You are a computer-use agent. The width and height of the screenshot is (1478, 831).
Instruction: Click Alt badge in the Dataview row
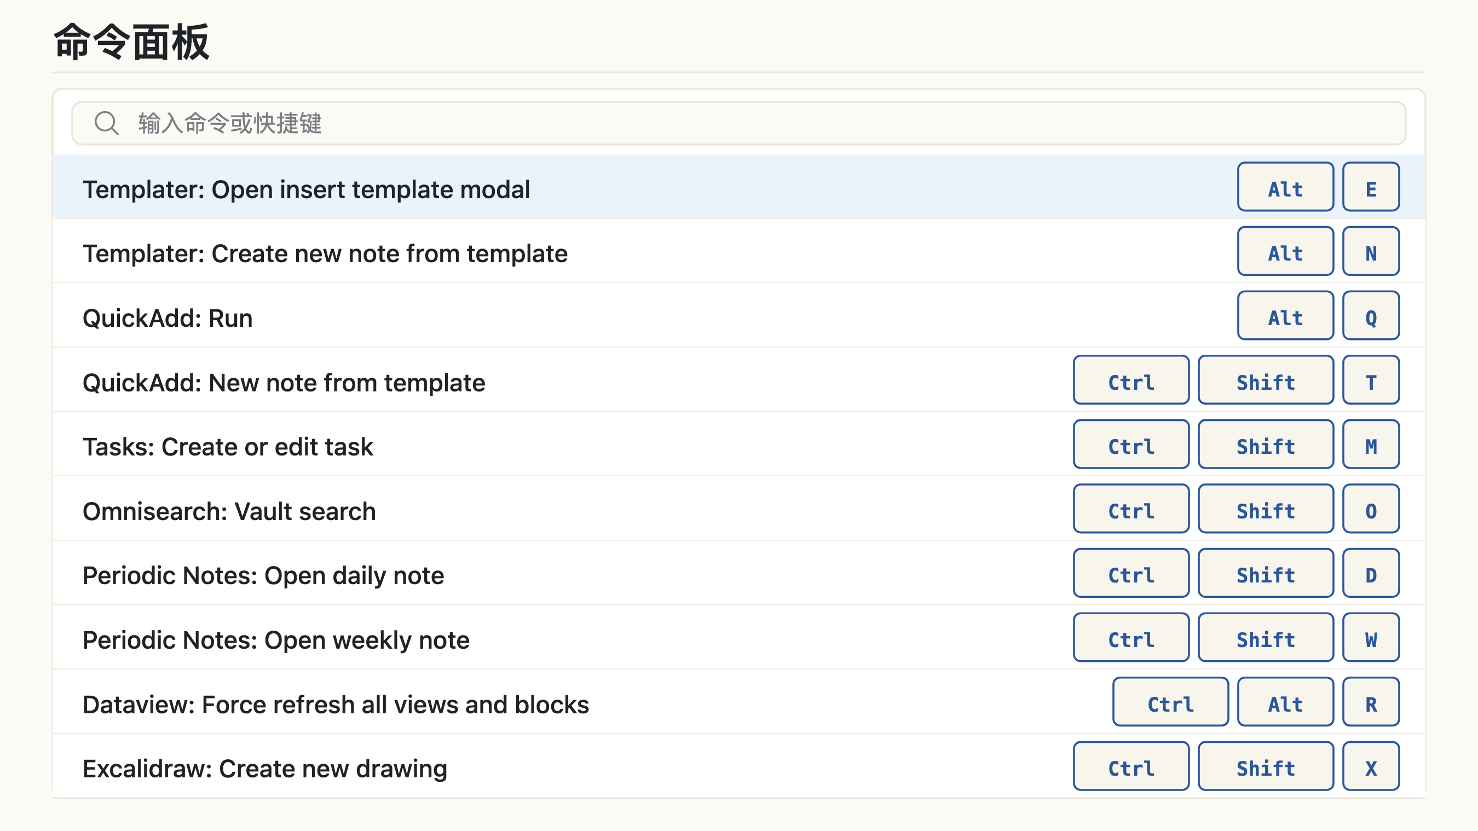coord(1285,701)
